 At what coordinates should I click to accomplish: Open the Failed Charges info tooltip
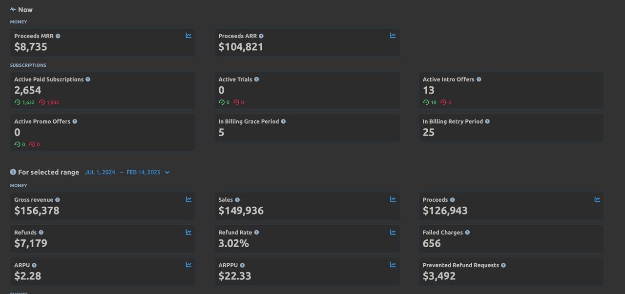pos(468,232)
